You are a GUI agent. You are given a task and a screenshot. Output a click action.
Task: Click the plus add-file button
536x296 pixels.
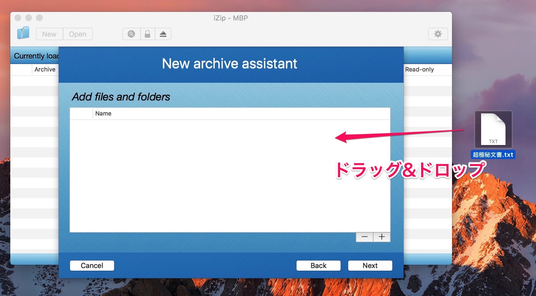click(382, 237)
